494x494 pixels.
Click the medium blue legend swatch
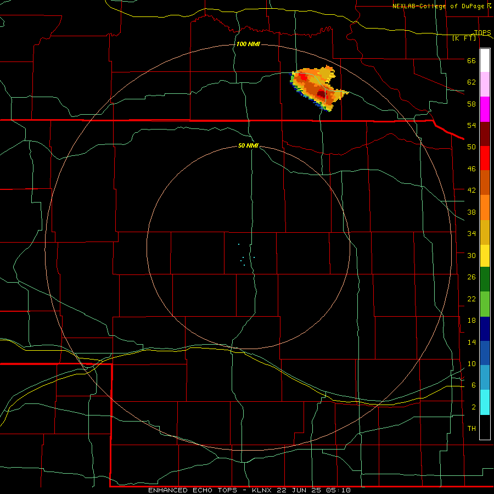tap(485, 353)
